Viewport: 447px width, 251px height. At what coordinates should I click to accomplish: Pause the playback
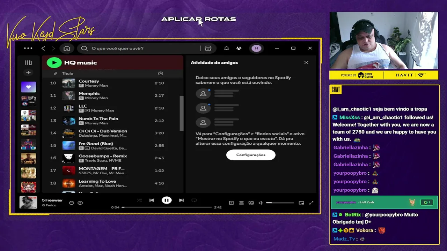click(x=167, y=200)
